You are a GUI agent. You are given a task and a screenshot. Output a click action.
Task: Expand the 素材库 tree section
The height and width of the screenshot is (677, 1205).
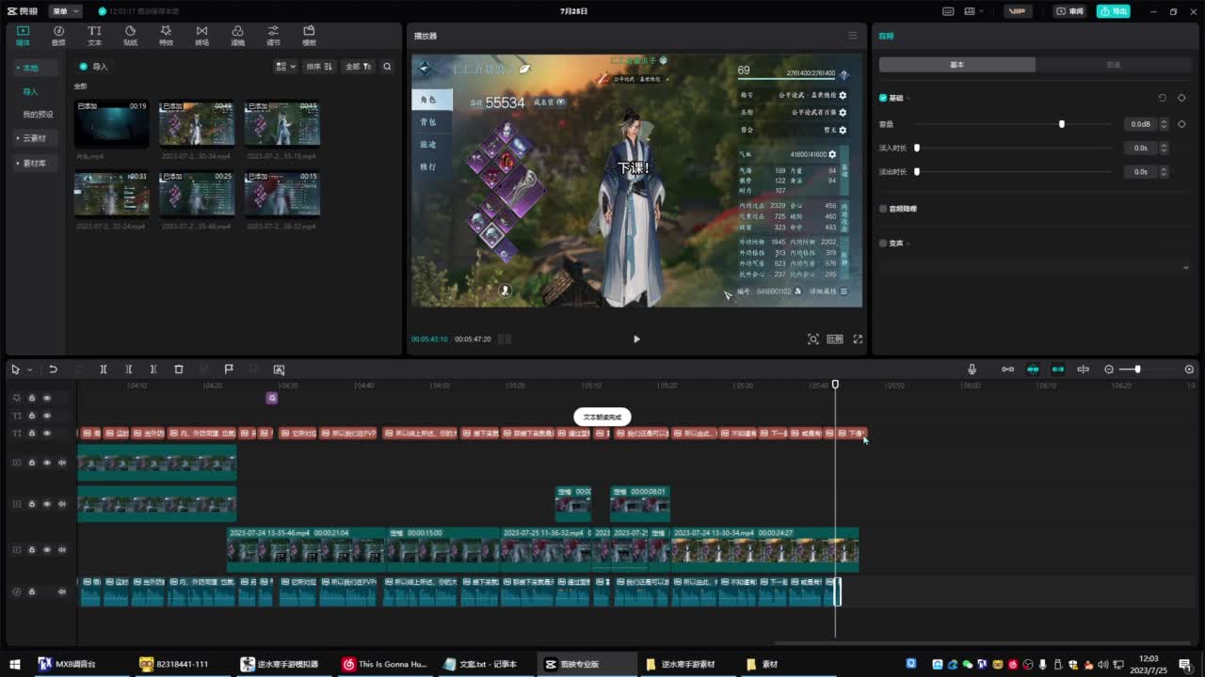tap(34, 164)
